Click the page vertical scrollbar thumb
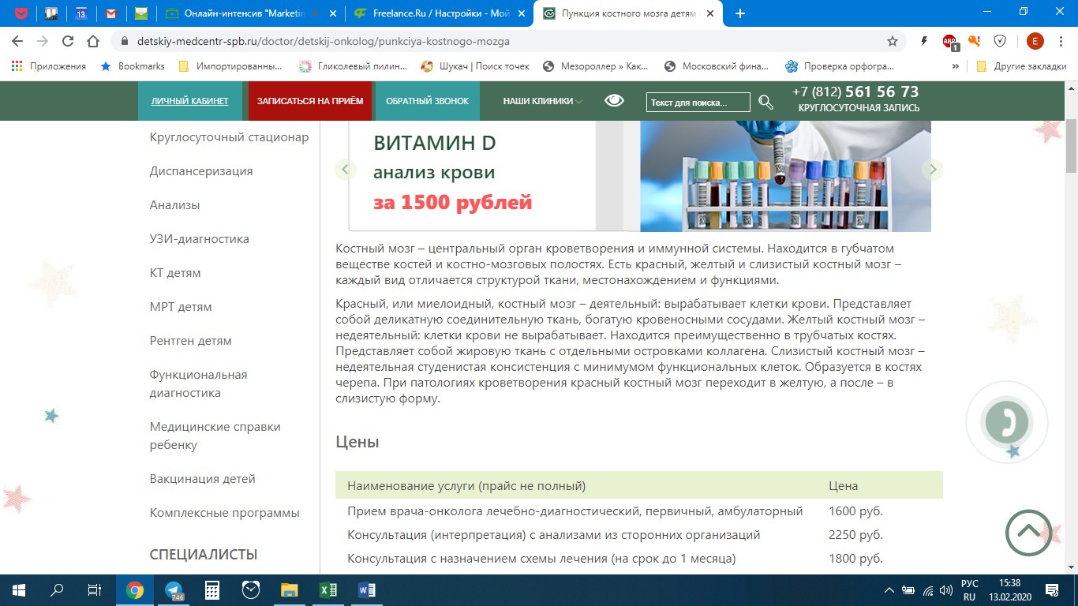The image size is (1078, 606). click(x=1071, y=145)
